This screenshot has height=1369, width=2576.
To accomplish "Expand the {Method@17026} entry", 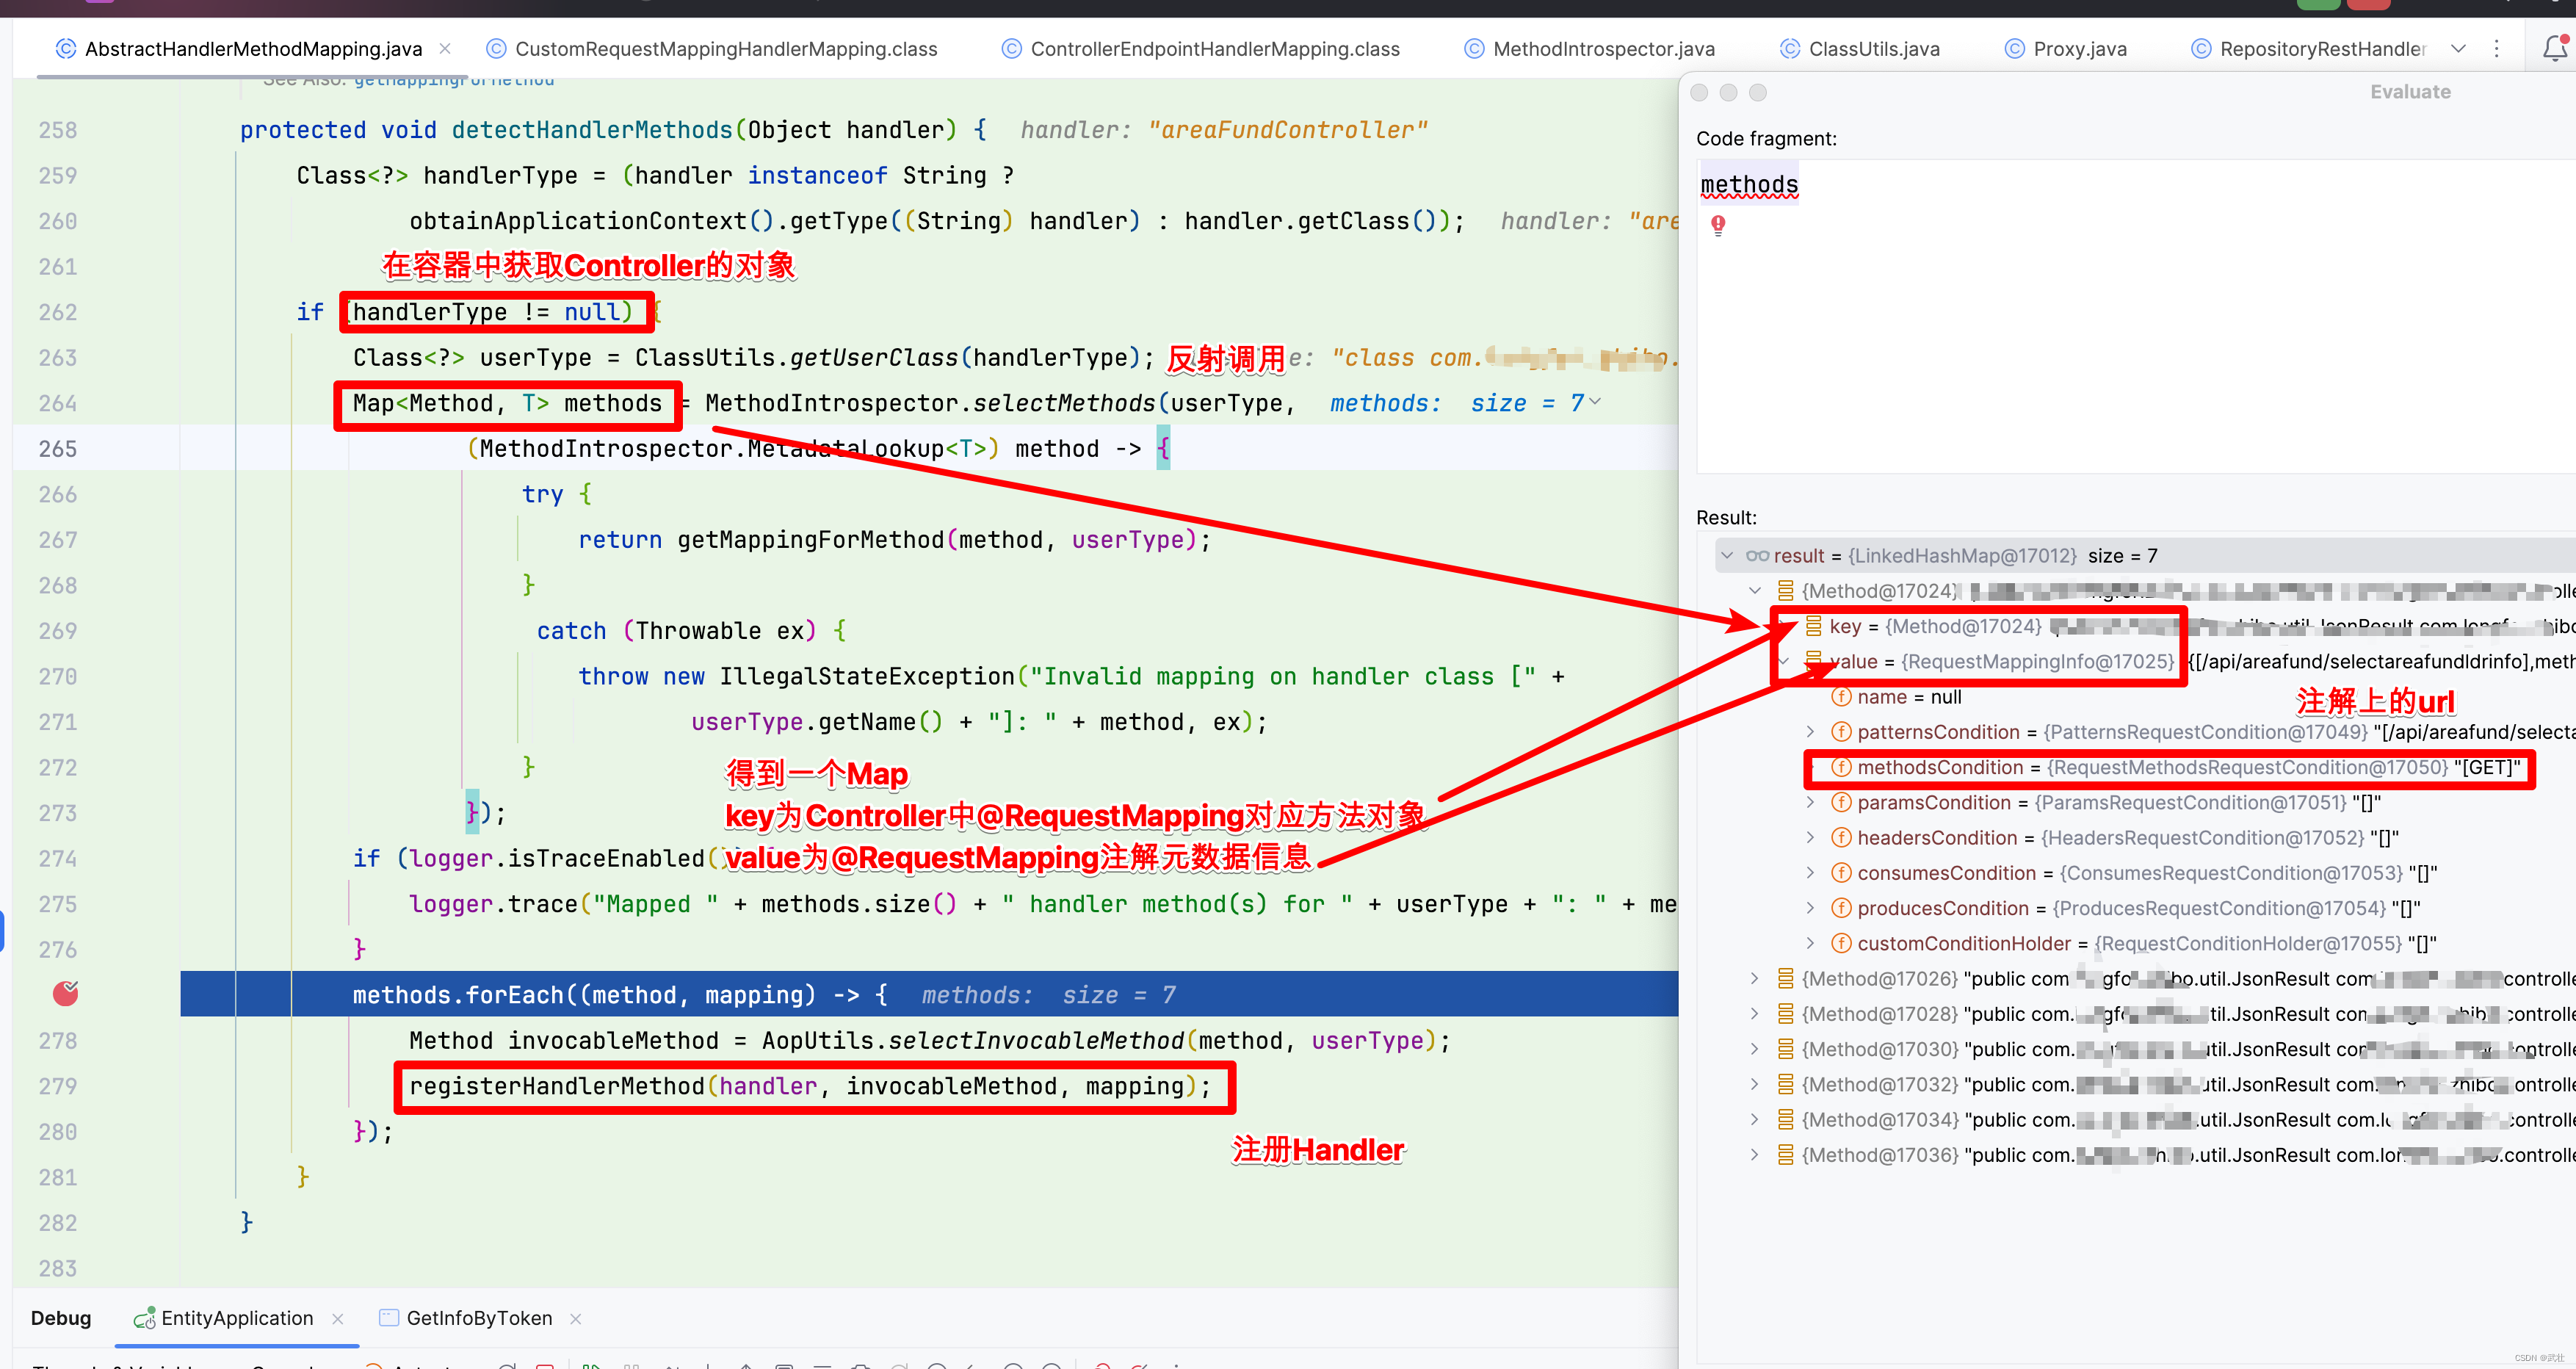I will (x=1755, y=978).
